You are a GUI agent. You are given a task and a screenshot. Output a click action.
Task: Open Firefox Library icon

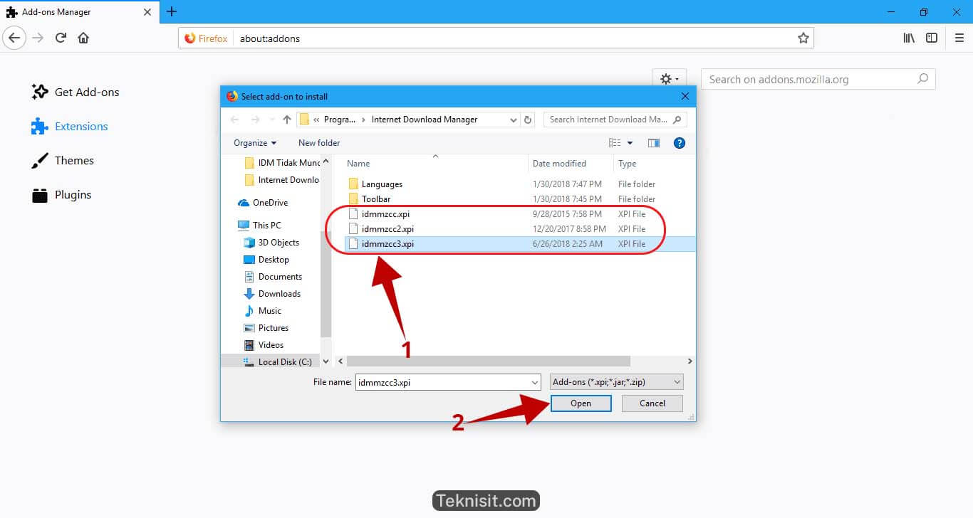point(909,38)
